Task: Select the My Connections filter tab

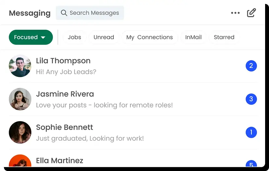Action: pyautogui.click(x=149, y=37)
